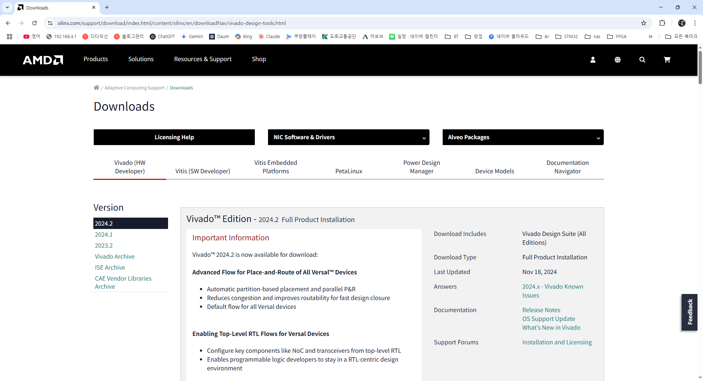
Task: Select version 2023.2
Action: 104,245
